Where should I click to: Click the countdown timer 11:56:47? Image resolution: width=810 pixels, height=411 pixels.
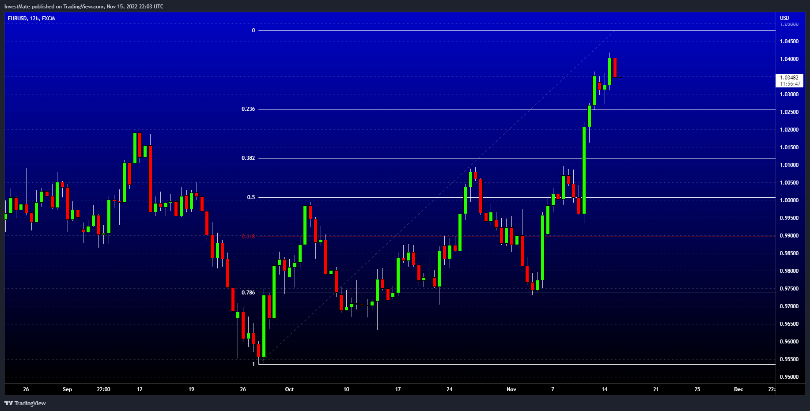[x=790, y=84]
